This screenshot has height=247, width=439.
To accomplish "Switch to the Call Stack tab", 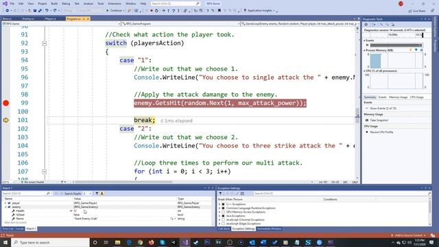I will tap(224, 228).
